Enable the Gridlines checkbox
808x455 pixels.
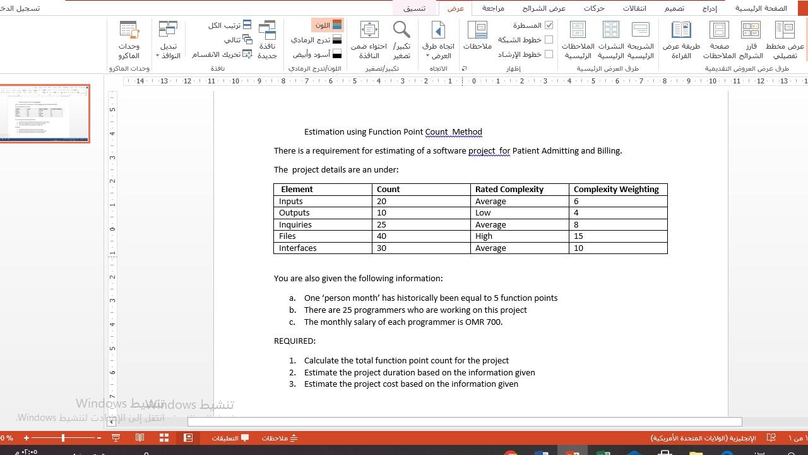[549, 39]
